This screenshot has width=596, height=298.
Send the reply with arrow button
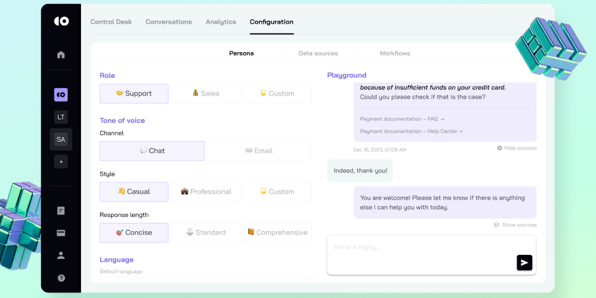click(x=524, y=262)
